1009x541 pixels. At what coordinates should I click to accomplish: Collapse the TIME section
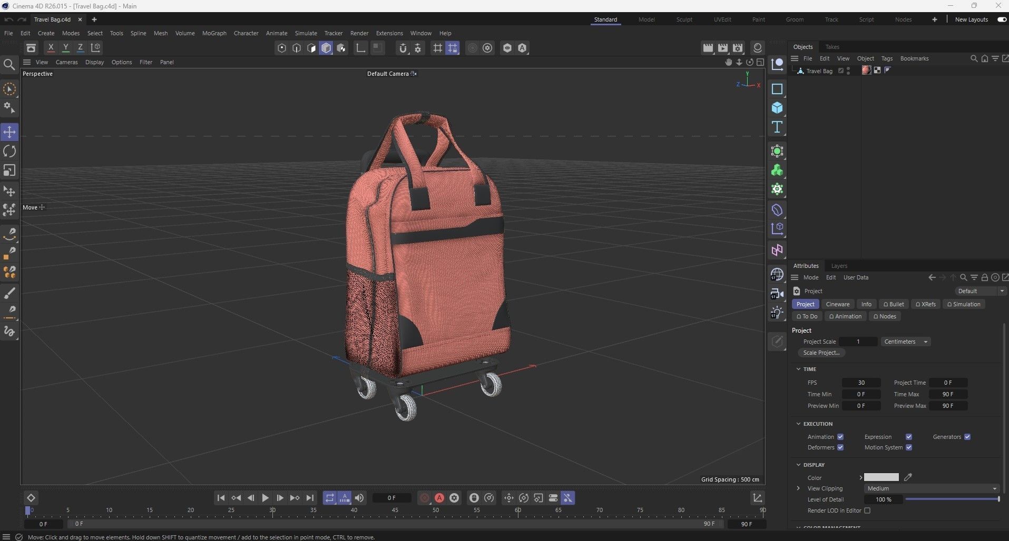(x=798, y=369)
